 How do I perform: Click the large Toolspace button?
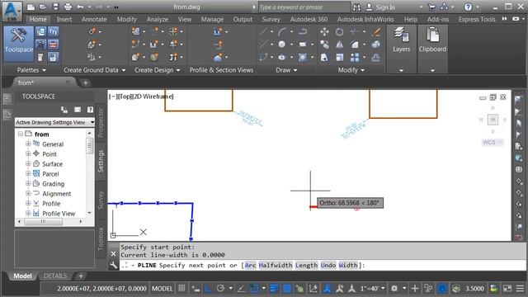18,44
